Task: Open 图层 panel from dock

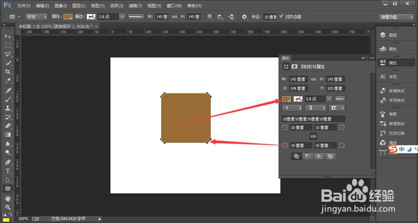Action: (395, 35)
